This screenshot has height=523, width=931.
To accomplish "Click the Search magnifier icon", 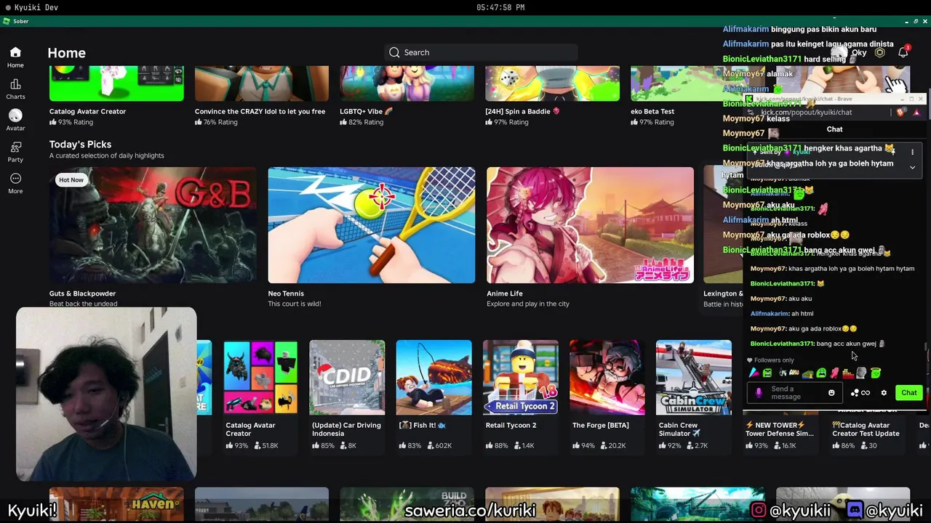I will 394,52.
